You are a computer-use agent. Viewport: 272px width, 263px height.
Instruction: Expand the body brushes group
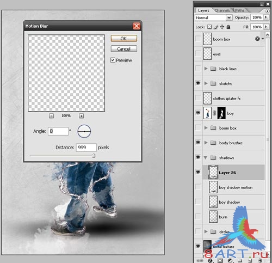(x=206, y=143)
